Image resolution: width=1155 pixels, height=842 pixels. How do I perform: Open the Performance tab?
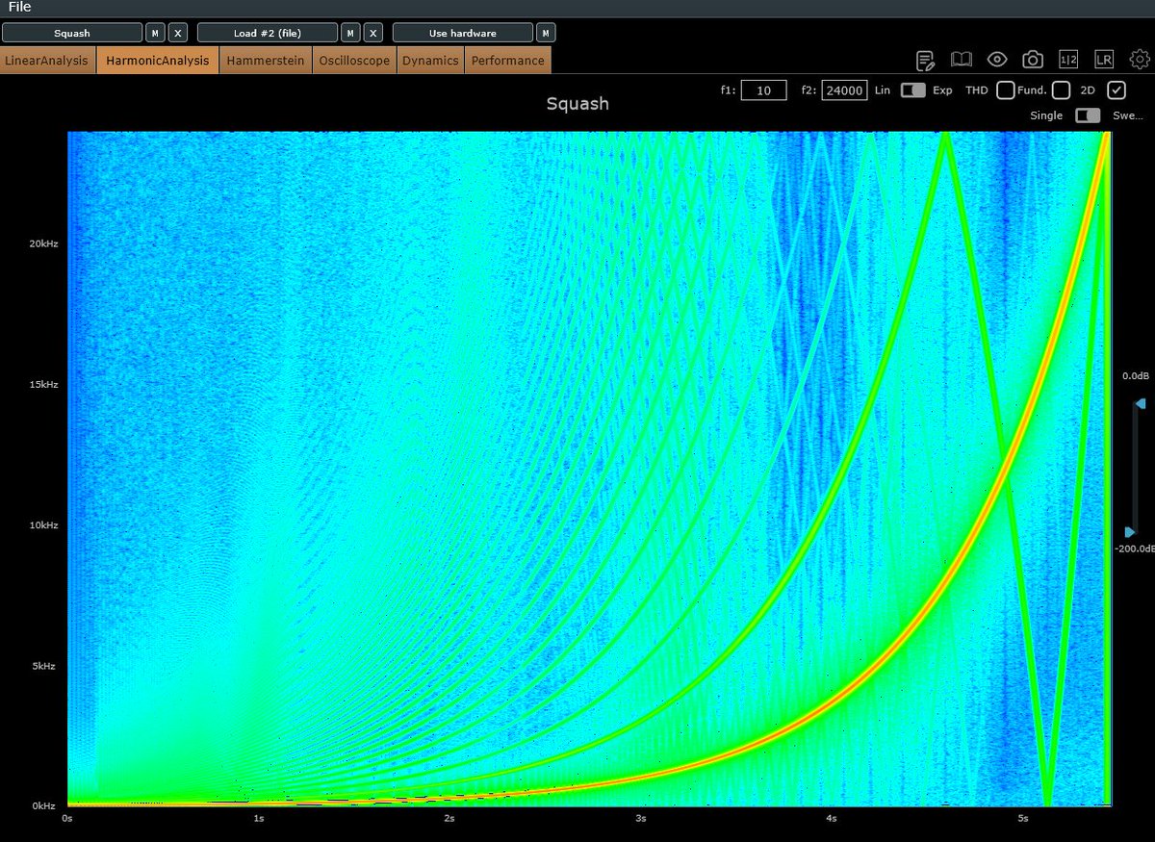tap(508, 60)
